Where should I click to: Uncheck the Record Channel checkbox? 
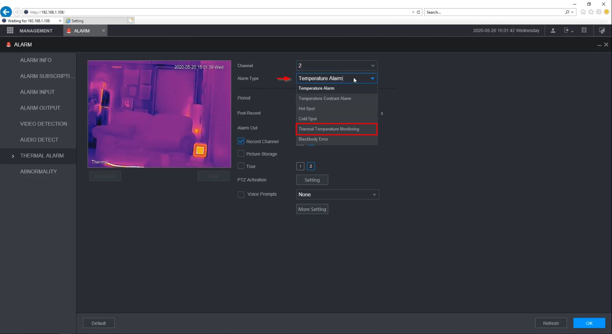[241, 141]
